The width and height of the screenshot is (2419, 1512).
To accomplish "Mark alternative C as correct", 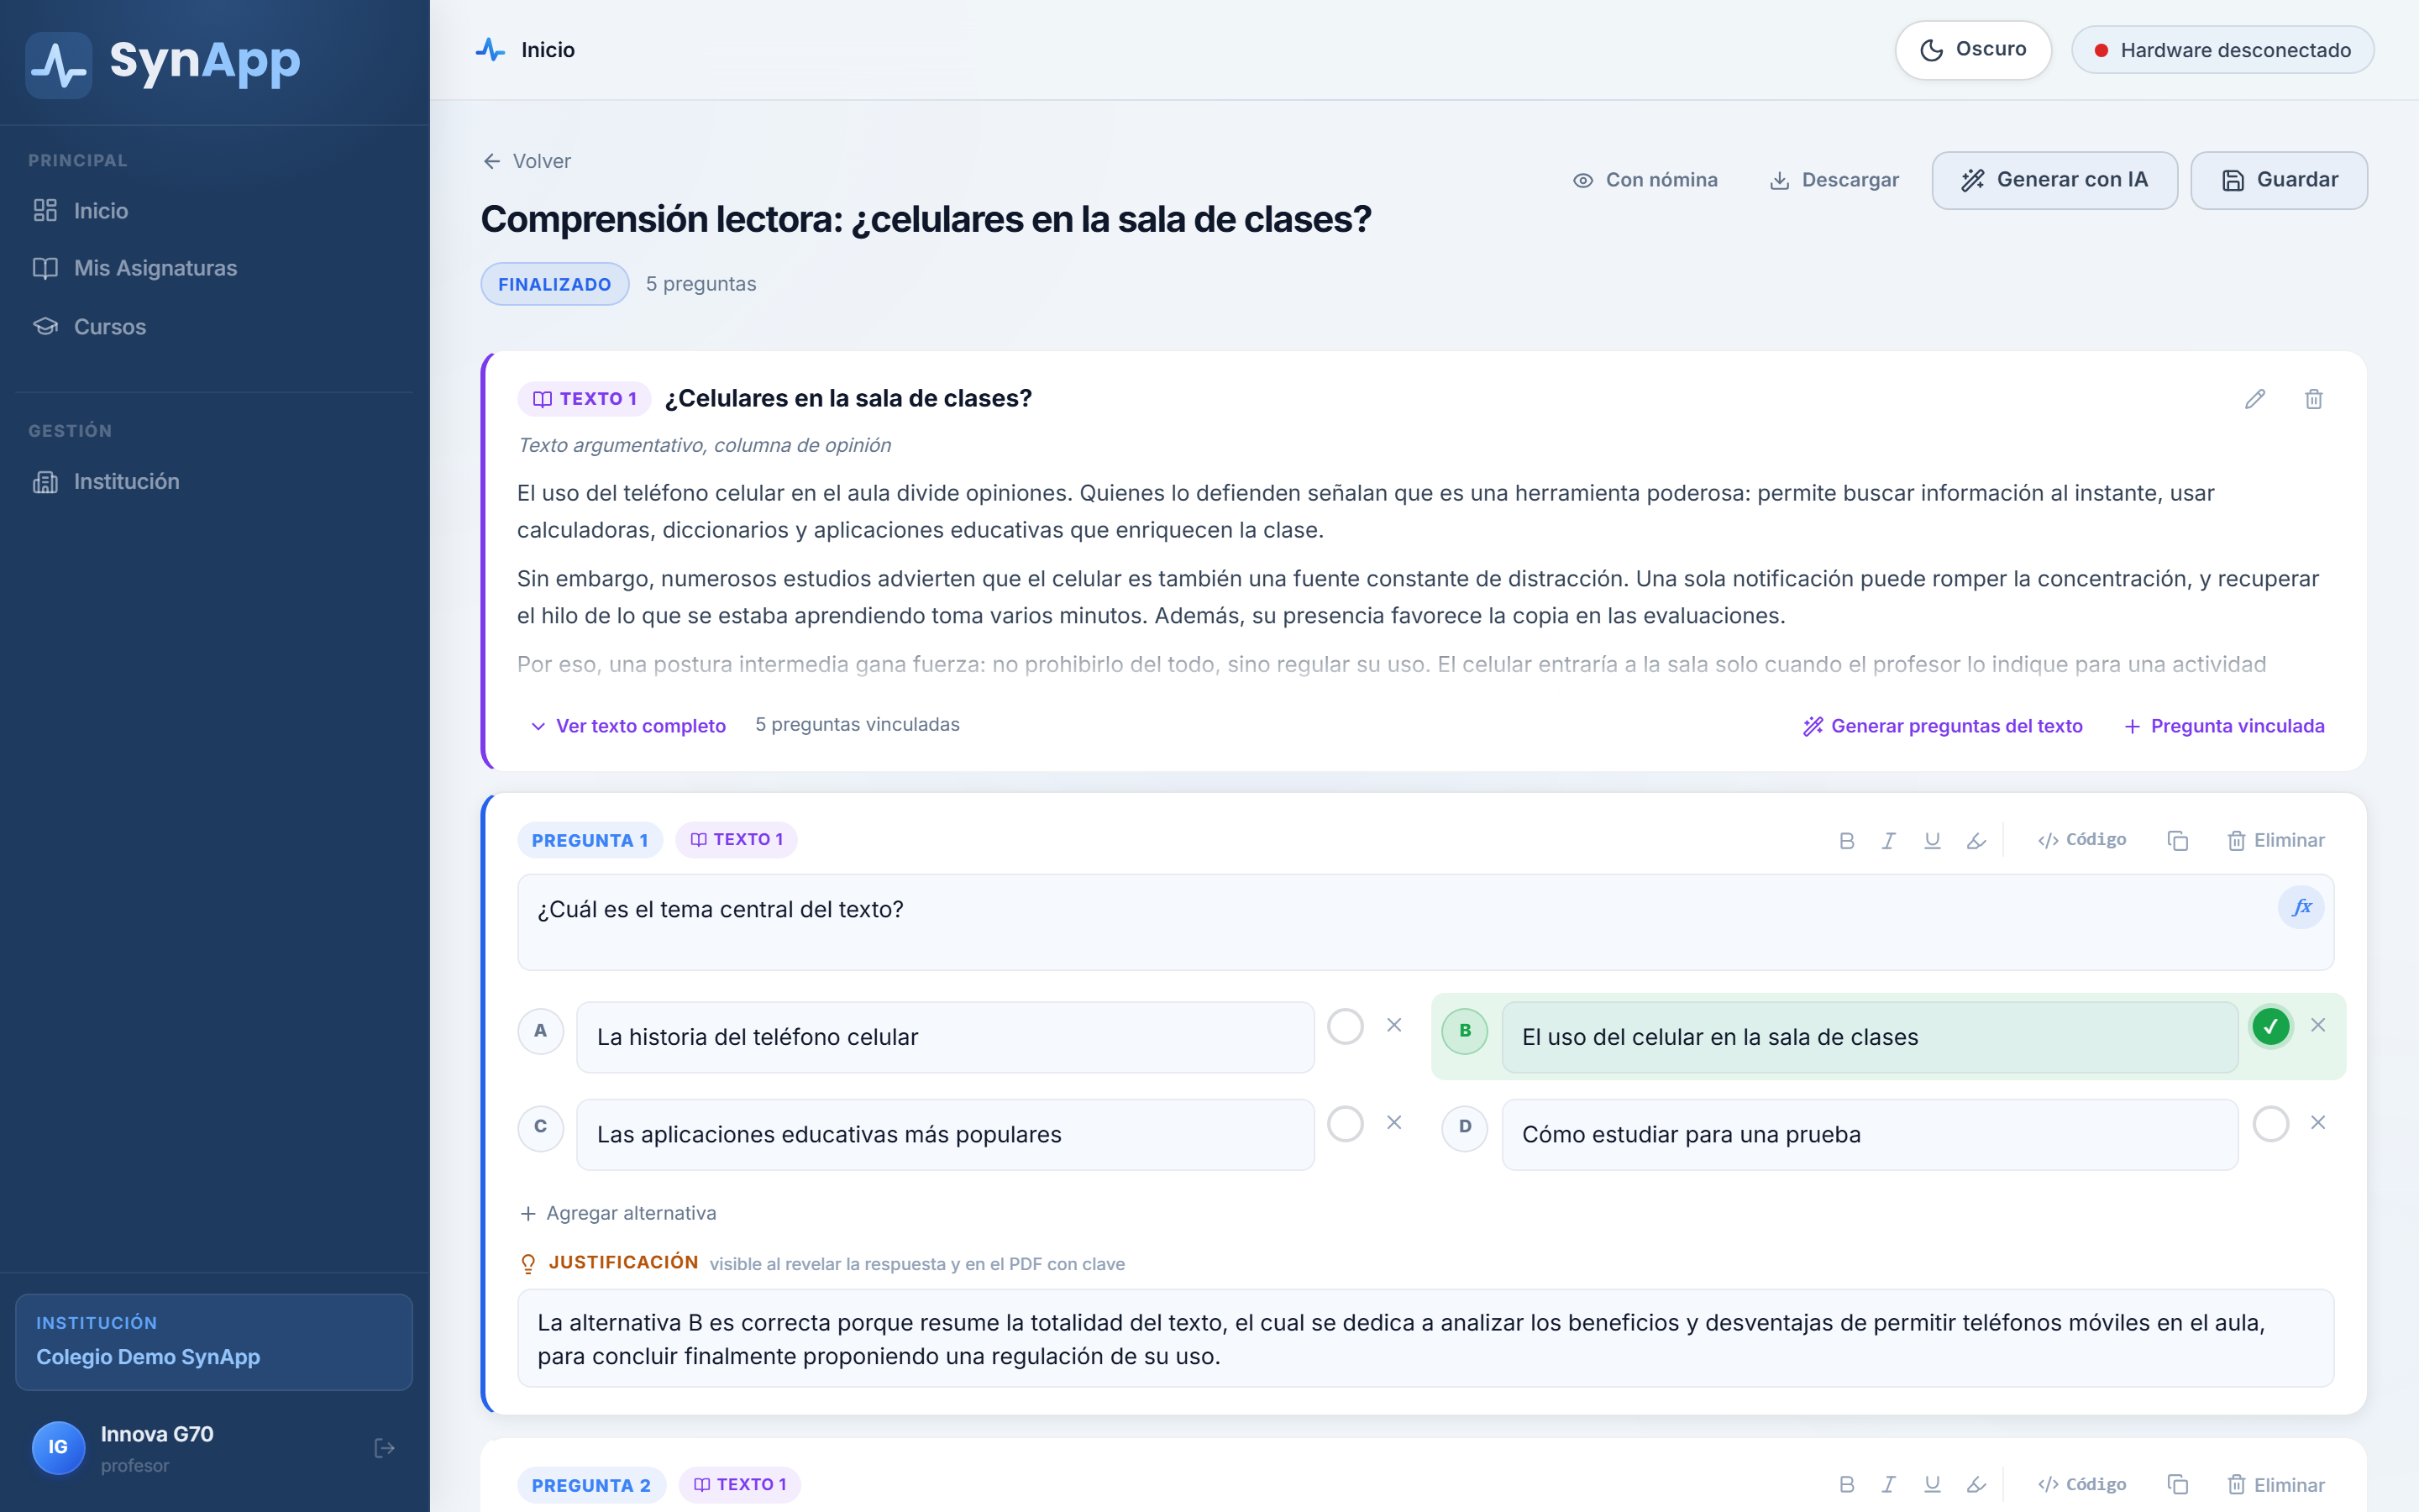I will coord(1346,1124).
